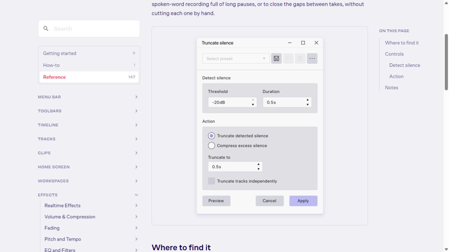
Task: Focus the Search input field
Action: click(x=89, y=29)
